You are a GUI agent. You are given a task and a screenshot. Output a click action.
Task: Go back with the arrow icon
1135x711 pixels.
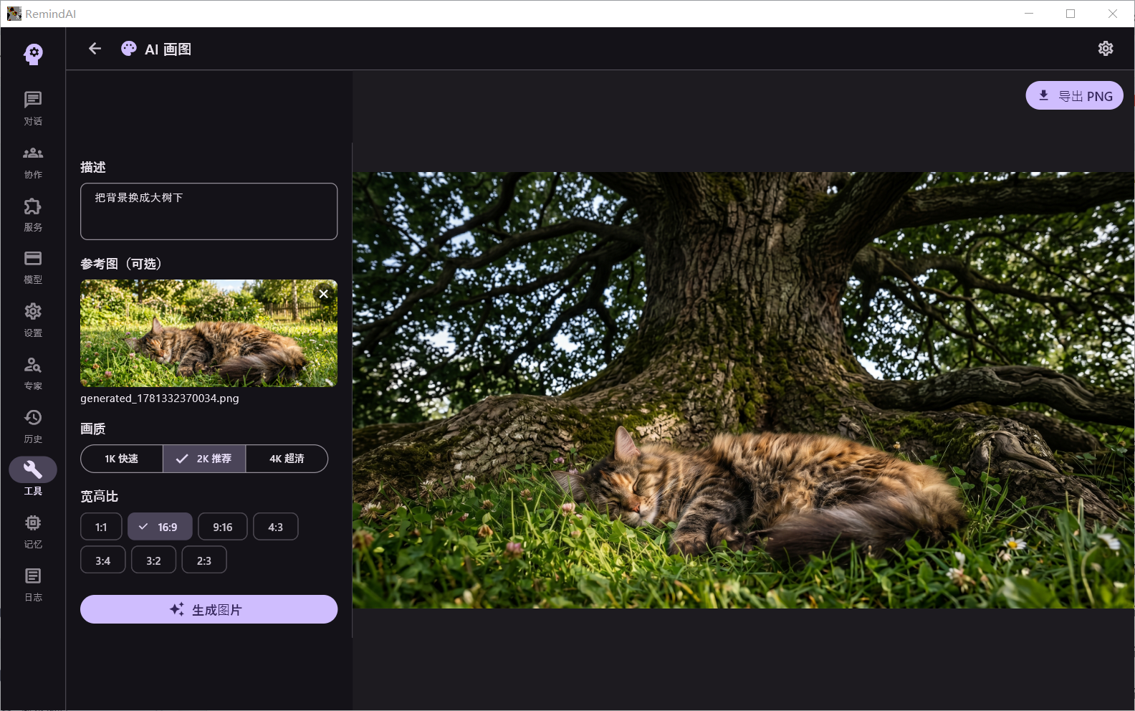tap(95, 49)
